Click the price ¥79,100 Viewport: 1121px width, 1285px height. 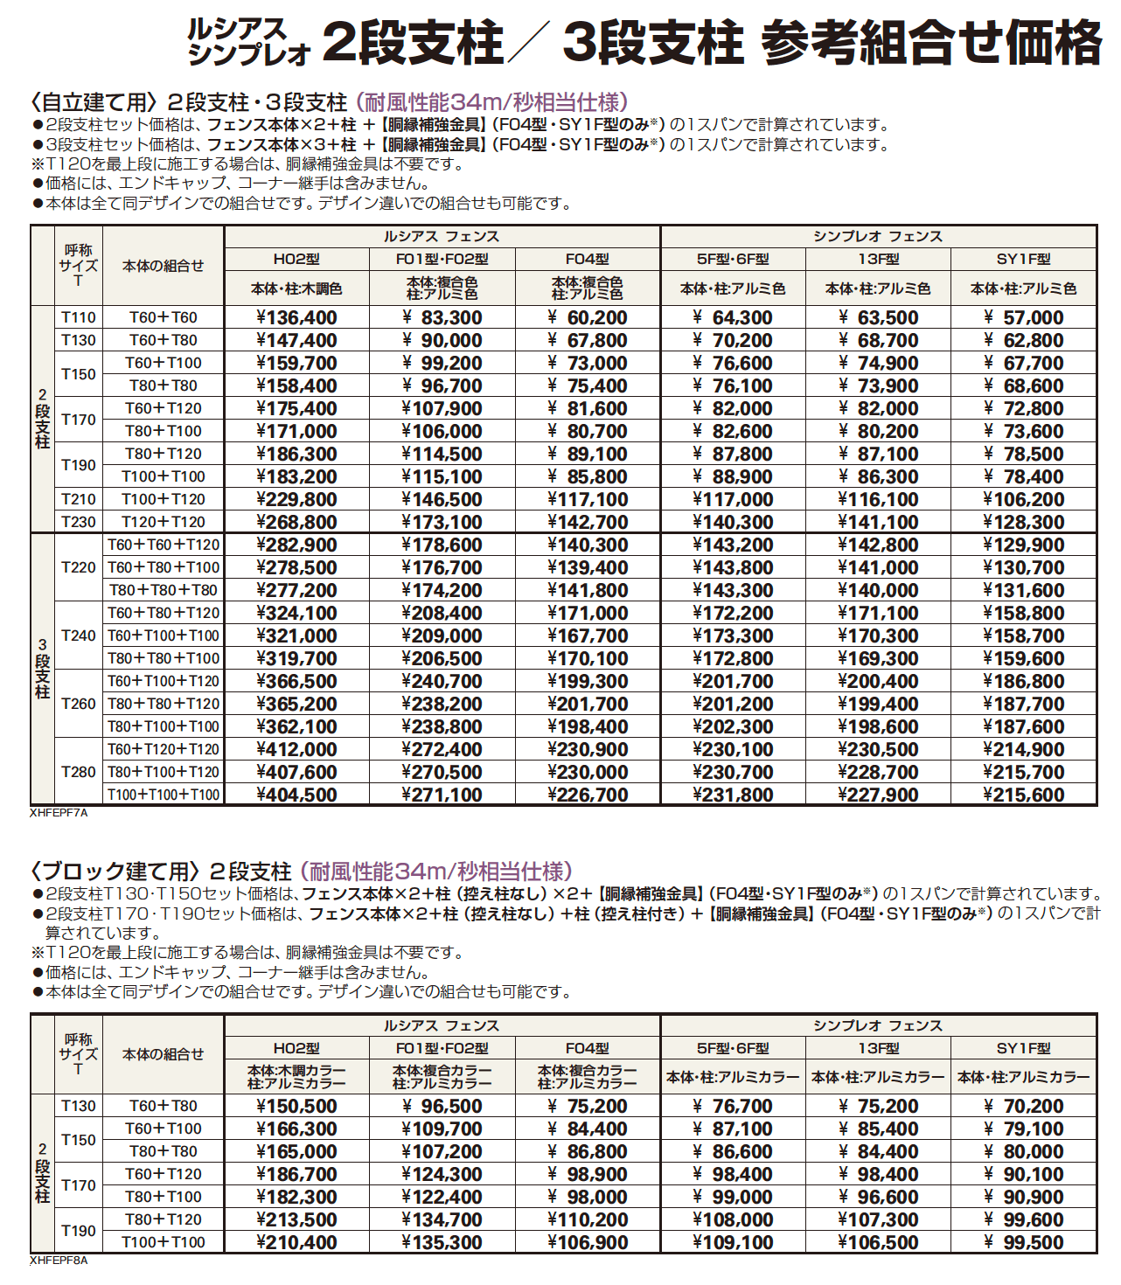tap(1023, 1129)
